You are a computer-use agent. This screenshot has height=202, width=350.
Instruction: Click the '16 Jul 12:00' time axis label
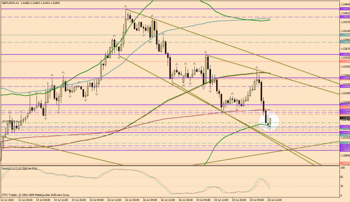pyautogui.click(x=168, y=200)
